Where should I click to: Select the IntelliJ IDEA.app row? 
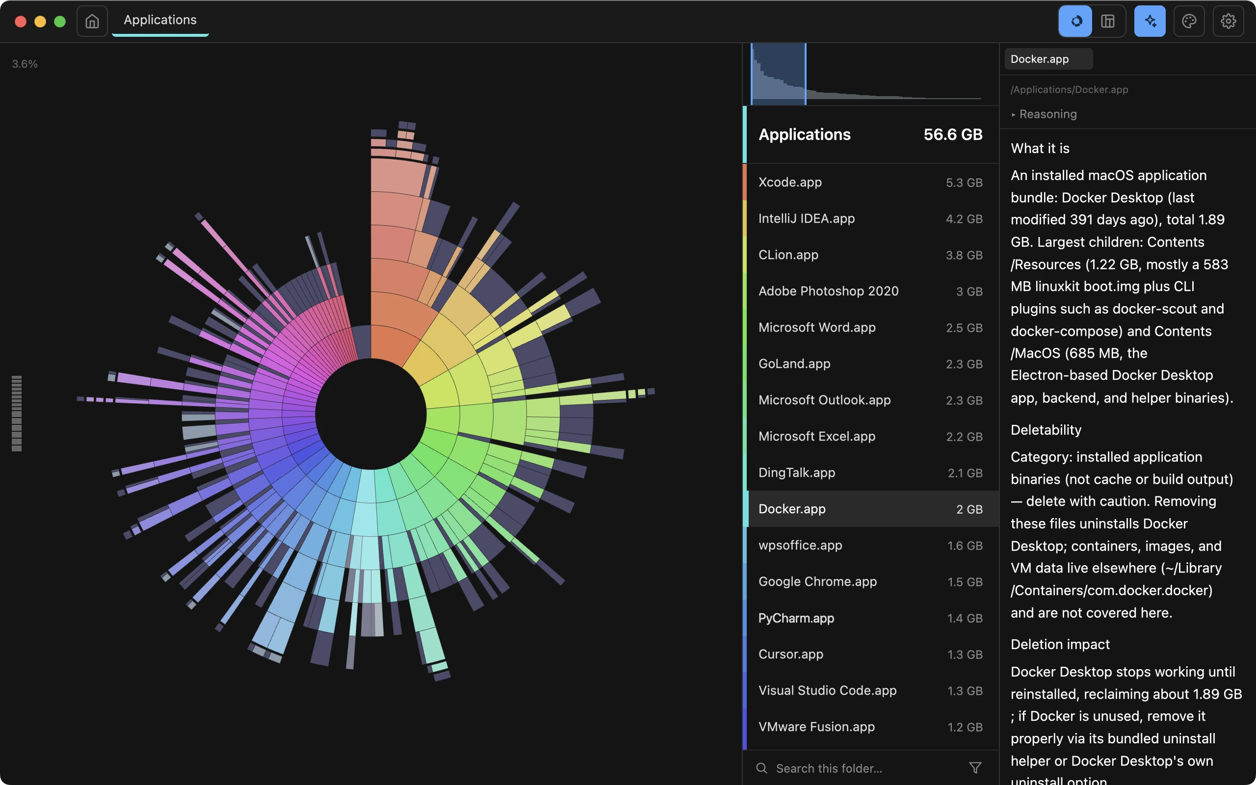pos(871,219)
